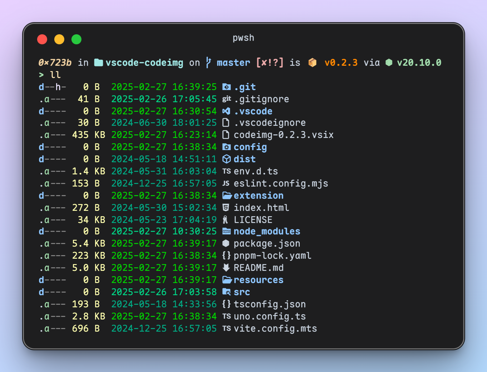Open the extension folder entry
This screenshot has height=372, width=487.
(259, 195)
